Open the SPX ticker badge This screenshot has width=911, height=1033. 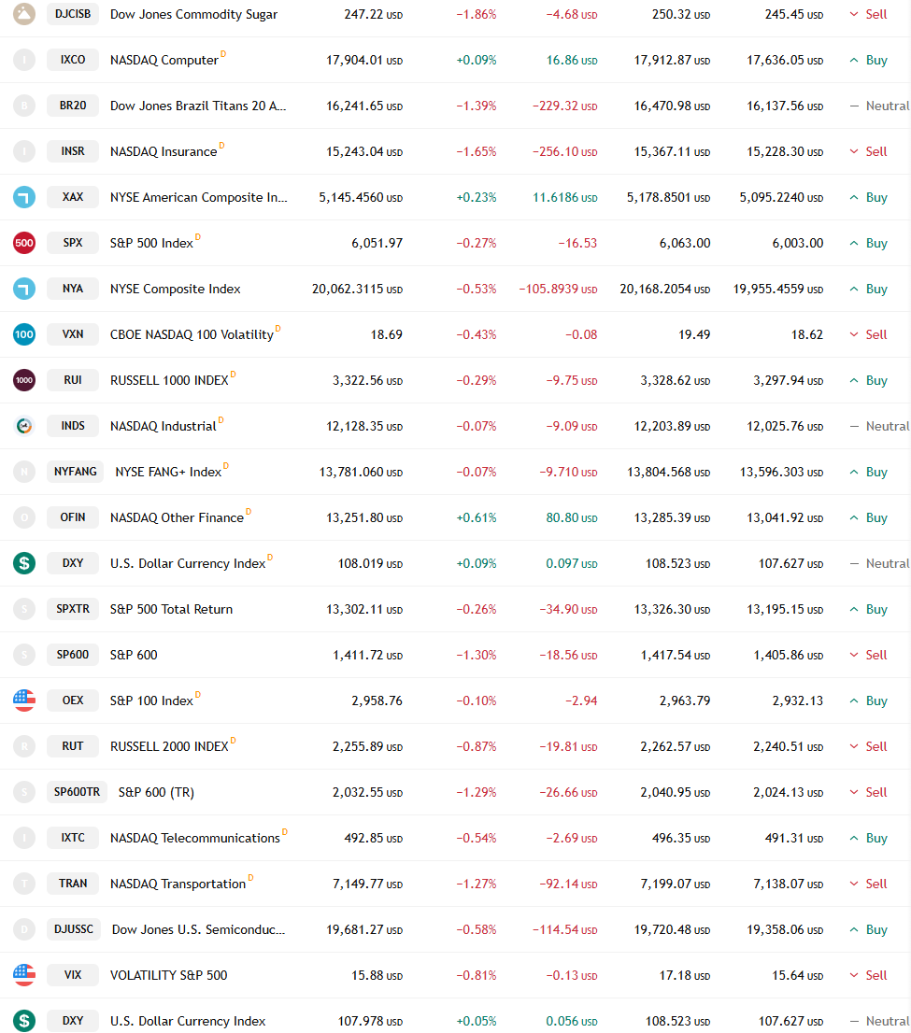point(73,243)
